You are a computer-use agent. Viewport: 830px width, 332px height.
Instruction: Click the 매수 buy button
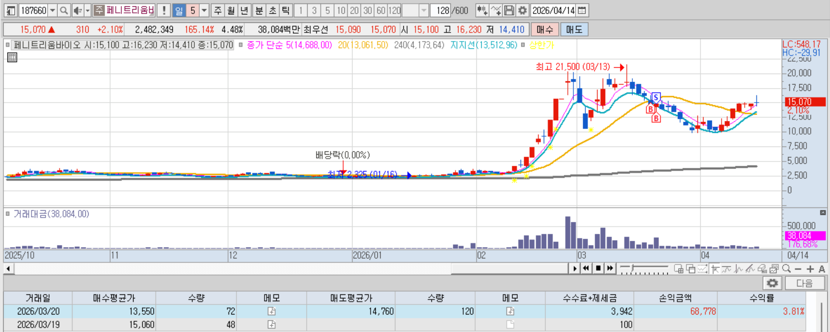coord(544,30)
